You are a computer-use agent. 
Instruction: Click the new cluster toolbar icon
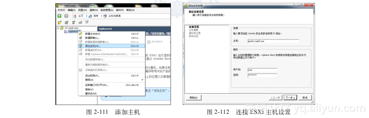67,22
